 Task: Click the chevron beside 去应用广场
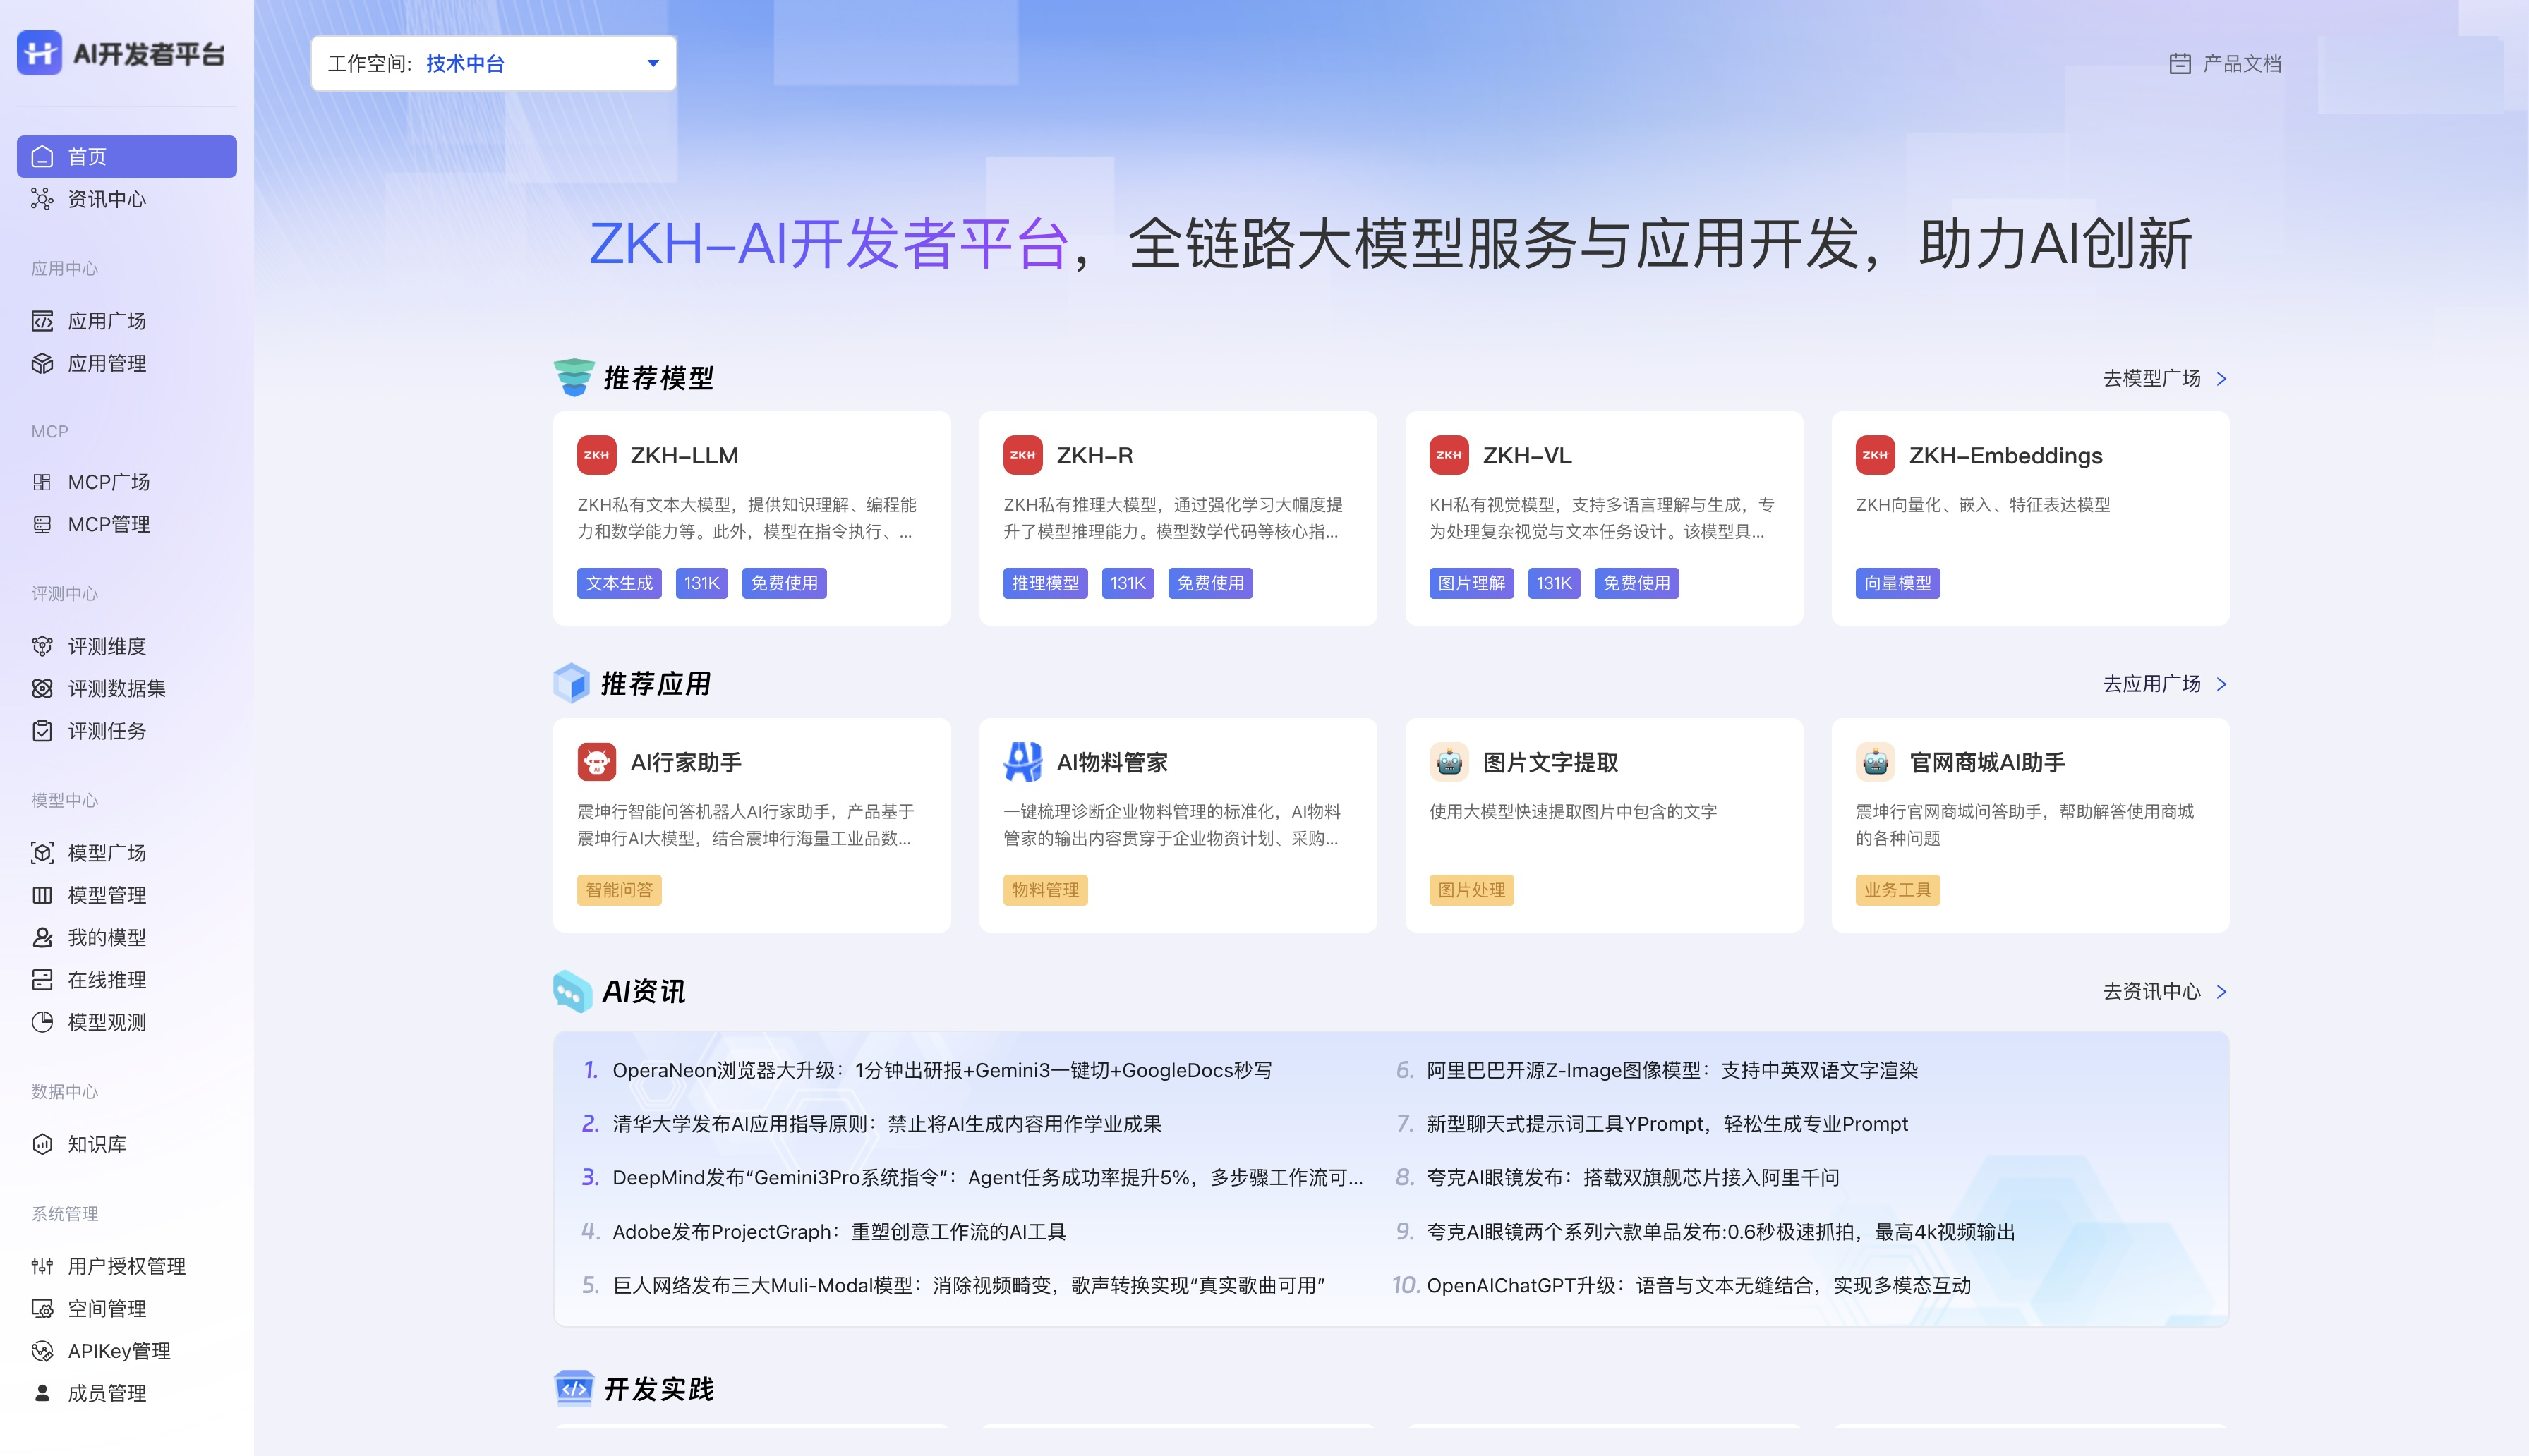pyautogui.click(x=2221, y=684)
